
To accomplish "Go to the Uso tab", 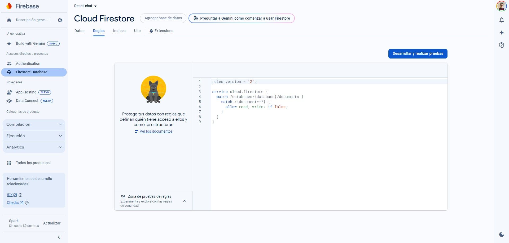I will [137, 31].
